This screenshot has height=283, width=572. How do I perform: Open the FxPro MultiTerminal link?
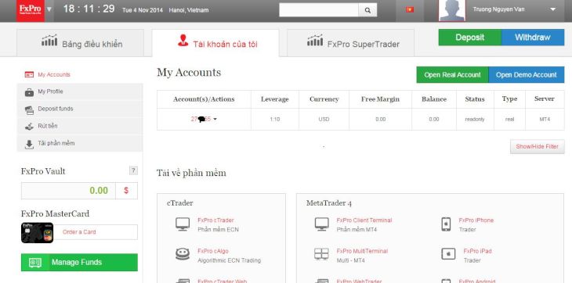pyautogui.click(x=362, y=251)
